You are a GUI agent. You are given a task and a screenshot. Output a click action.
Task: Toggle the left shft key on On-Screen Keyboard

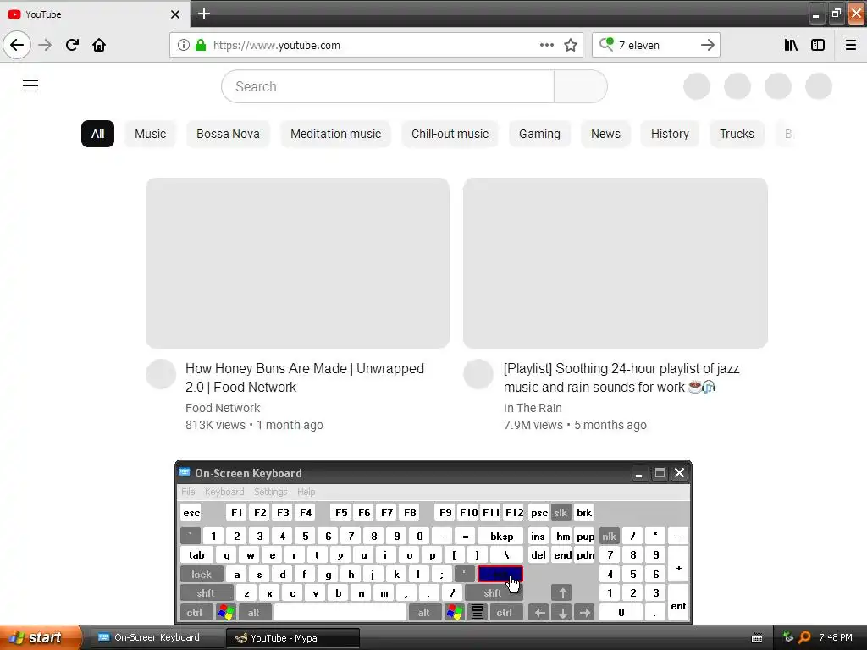click(205, 593)
